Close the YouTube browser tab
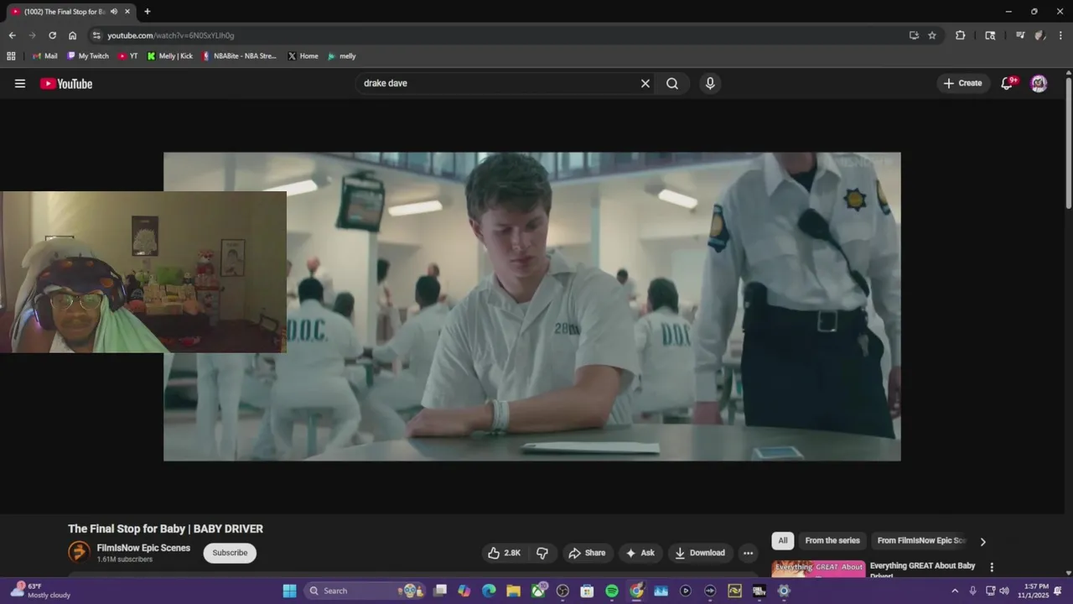Screen dimensions: 1073x604 coord(127,12)
